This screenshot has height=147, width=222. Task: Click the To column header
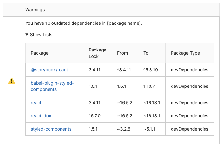(x=146, y=53)
